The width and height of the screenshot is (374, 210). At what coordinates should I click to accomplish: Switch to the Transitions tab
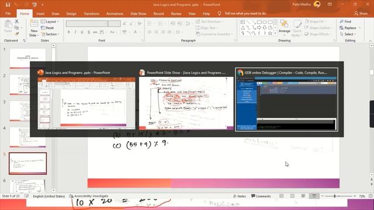[x=91, y=13]
